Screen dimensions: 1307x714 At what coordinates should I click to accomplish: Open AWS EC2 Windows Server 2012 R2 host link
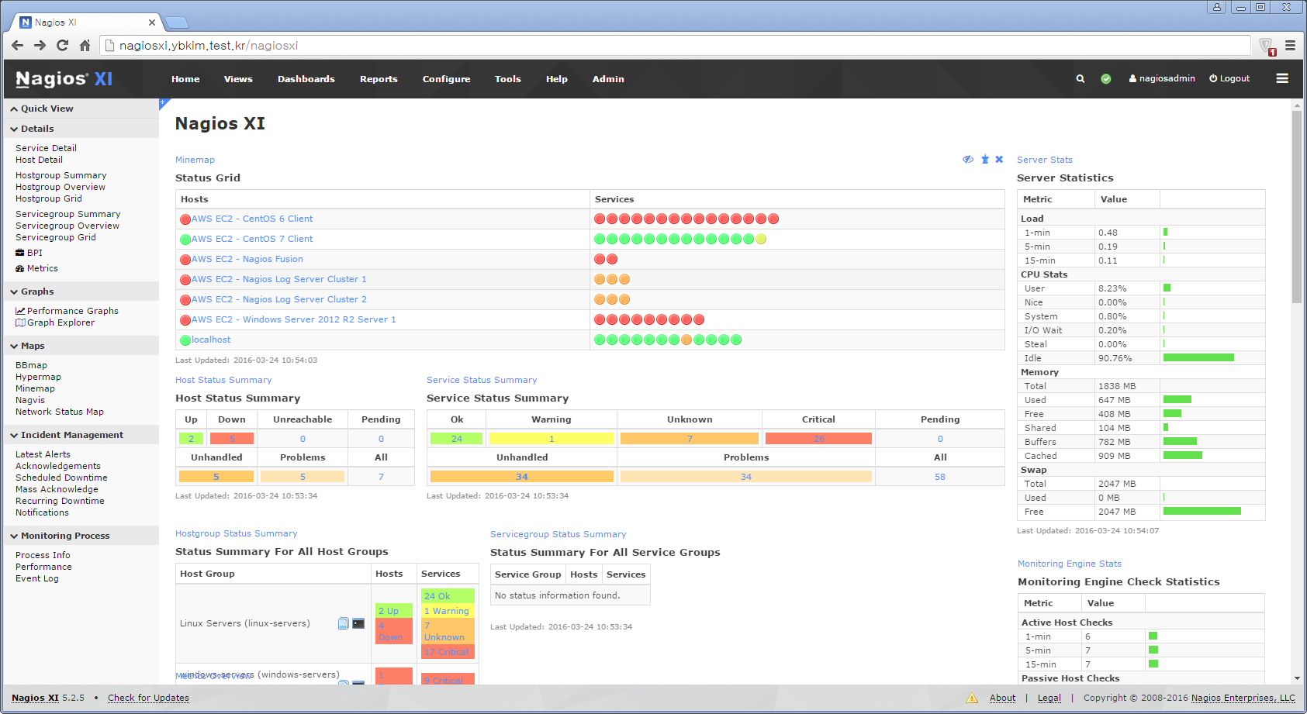point(293,319)
